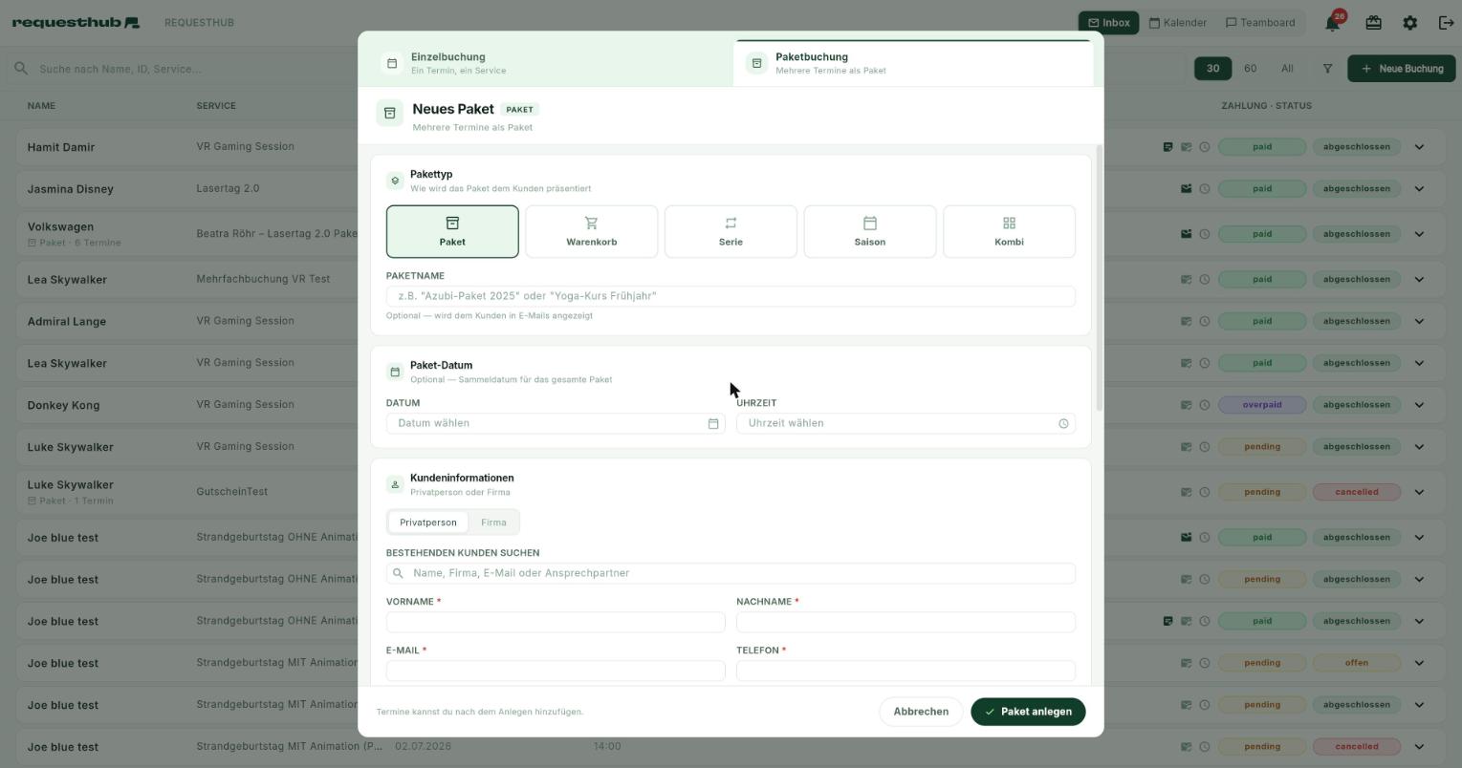Switch customer type to Firma

(493, 523)
